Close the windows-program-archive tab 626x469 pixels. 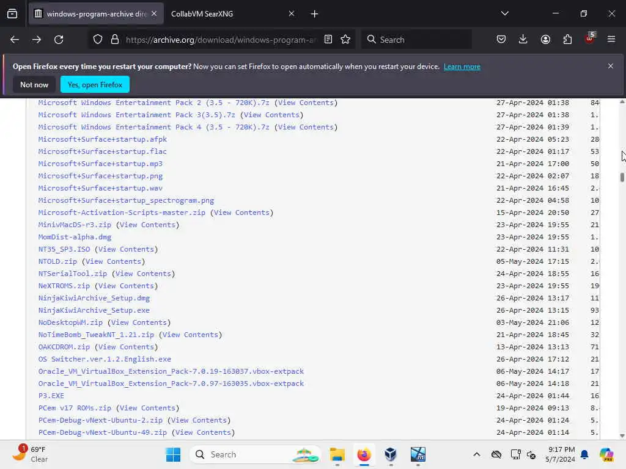click(154, 13)
